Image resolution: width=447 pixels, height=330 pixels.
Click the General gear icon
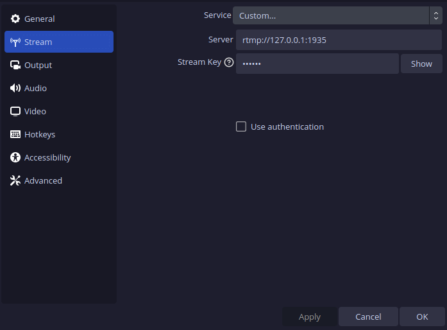pos(15,19)
